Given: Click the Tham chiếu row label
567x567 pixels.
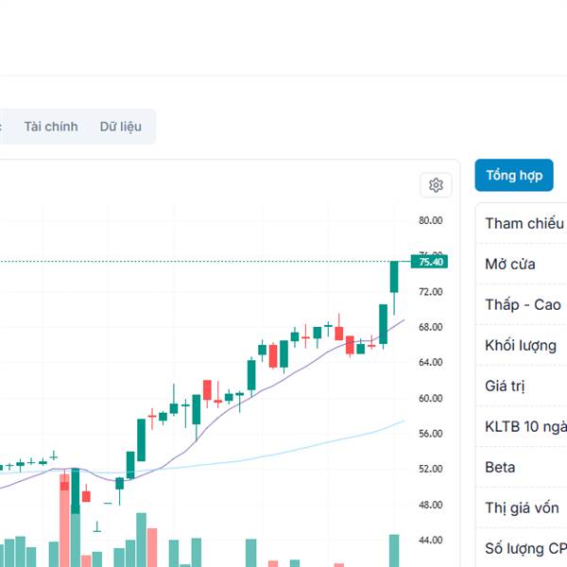Looking at the screenshot, I should (x=524, y=223).
